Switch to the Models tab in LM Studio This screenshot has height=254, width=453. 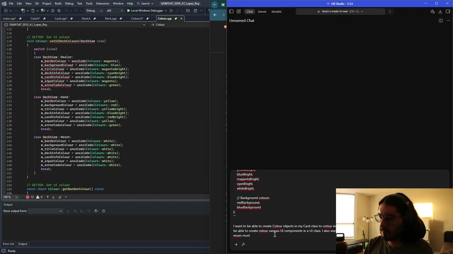tap(276, 11)
